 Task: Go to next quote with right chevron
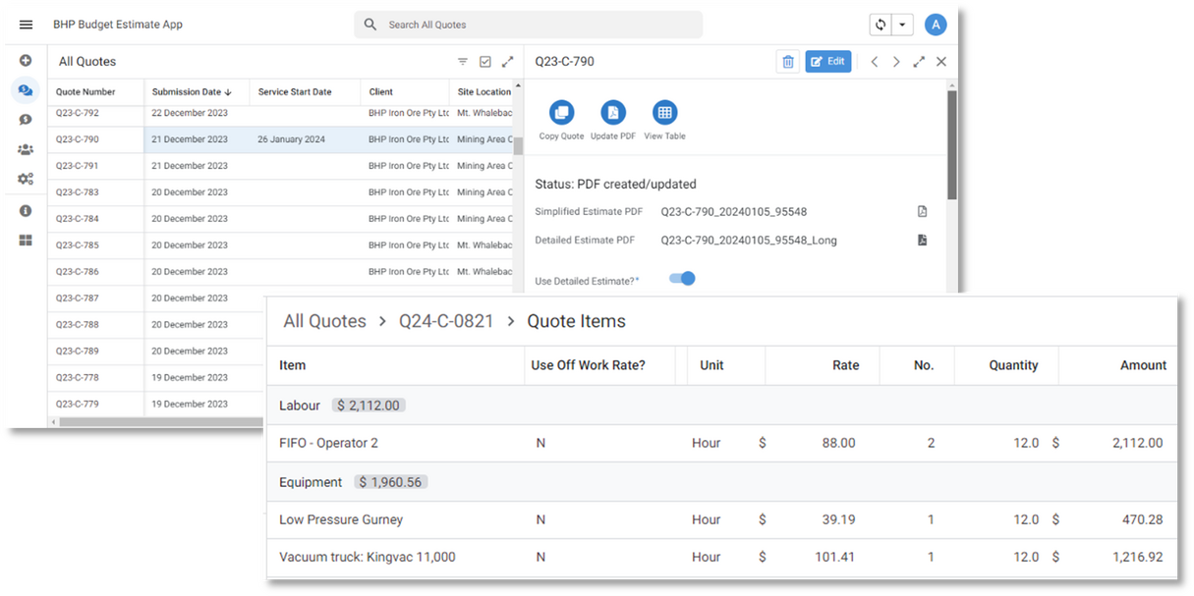pyautogui.click(x=896, y=62)
